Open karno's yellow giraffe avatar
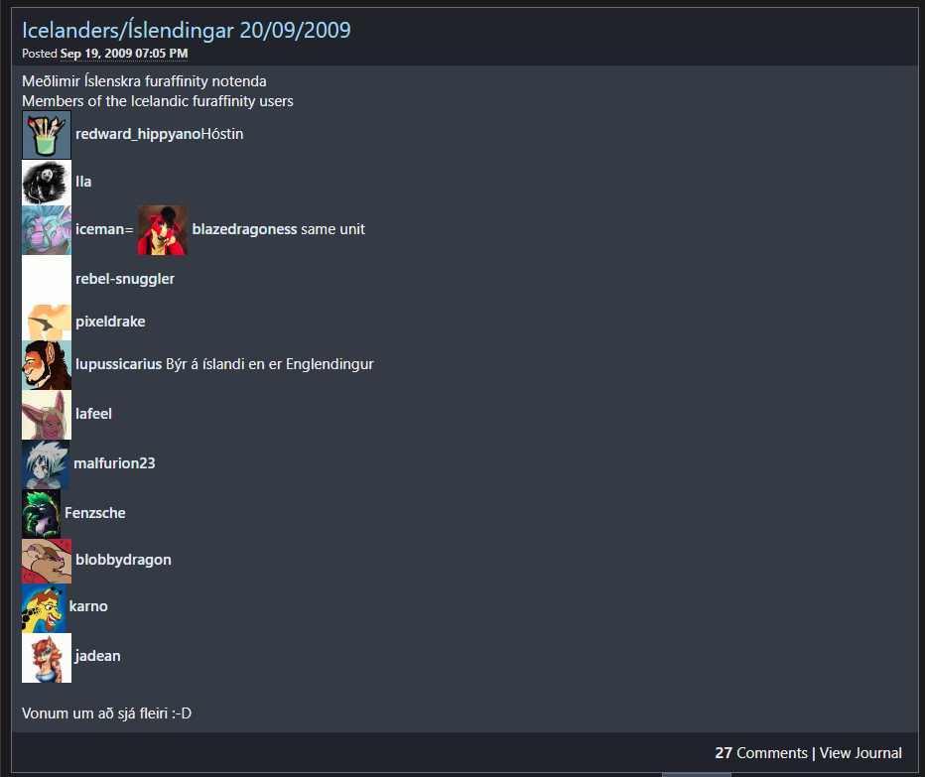Image resolution: width=925 pixels, height=777 pixels. pyautogui.click(x=44, y=608)
